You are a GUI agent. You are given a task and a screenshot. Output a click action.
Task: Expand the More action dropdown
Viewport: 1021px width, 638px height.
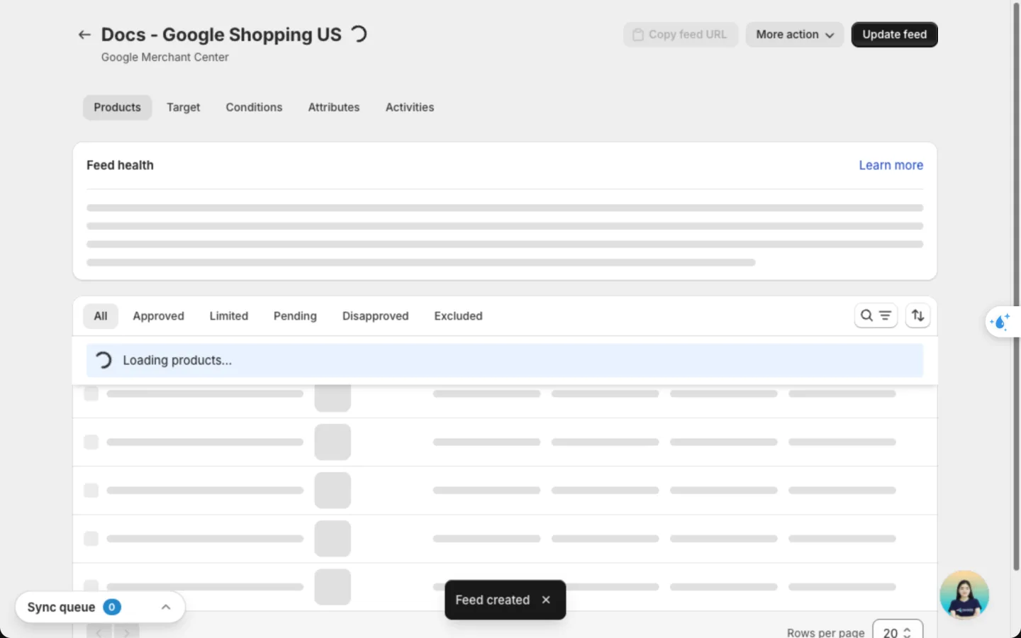point(794,35)
